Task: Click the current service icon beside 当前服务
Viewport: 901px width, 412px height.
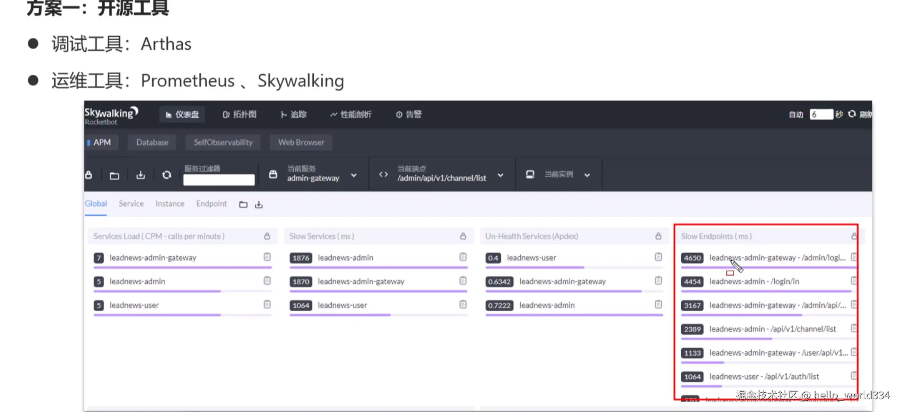Action: point(273,174)
